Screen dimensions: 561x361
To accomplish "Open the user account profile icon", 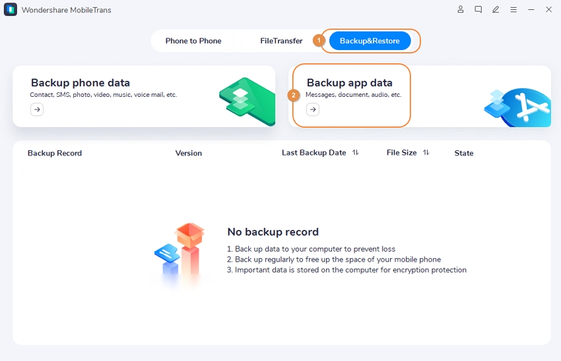I will [x=461, y=10].
